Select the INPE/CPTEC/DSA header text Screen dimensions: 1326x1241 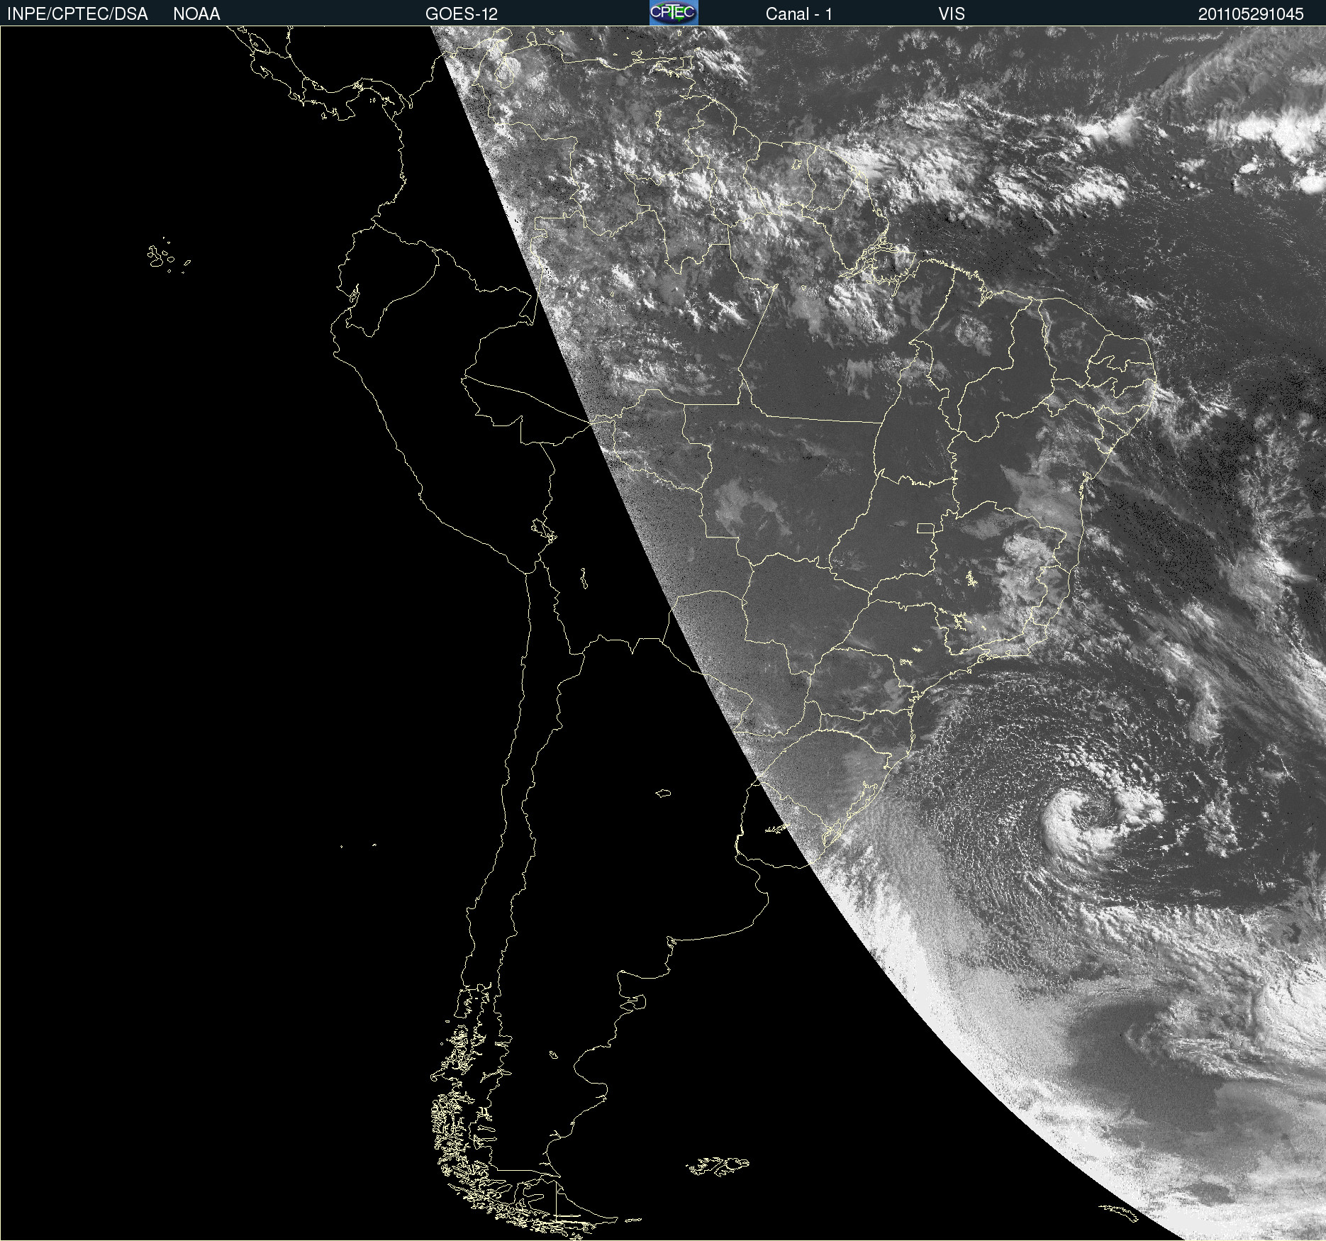(x=77, y=14)
